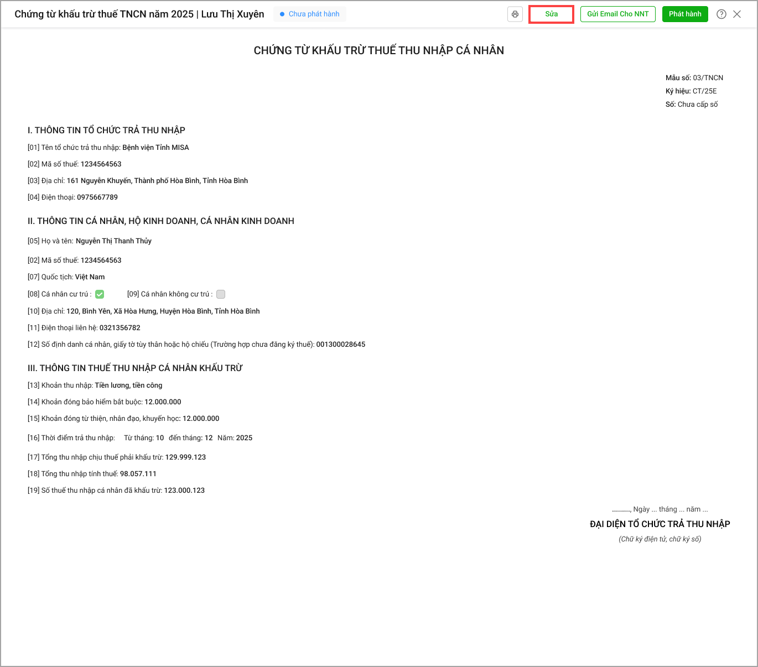Click the organization name Bệnh viện Tỉnh MISA
The width and height of the screenshot is (758, 667).
pyautogui.click(x=155, y=148)
